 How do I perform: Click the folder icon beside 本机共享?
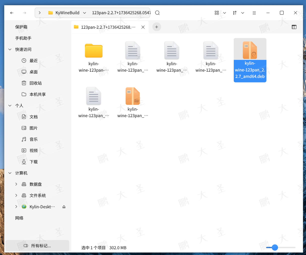point(24,94)
